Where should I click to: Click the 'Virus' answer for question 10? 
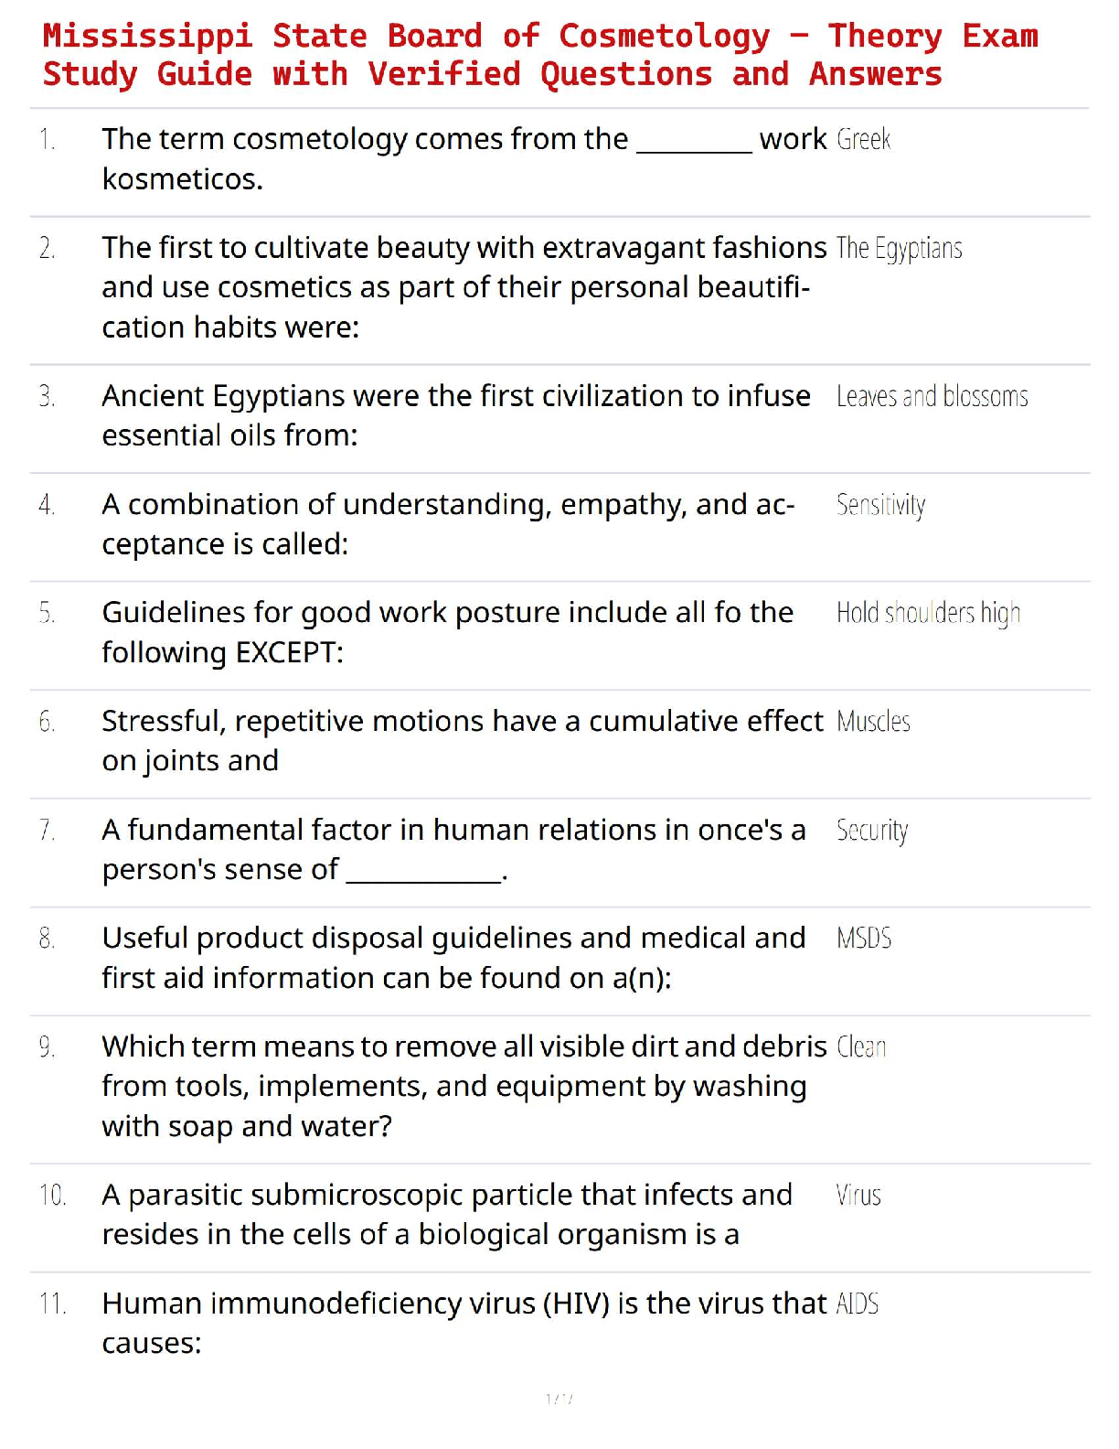858,1196
